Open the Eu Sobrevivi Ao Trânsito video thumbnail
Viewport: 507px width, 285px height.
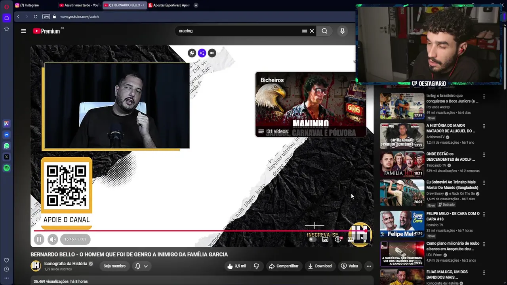(402, 192)
